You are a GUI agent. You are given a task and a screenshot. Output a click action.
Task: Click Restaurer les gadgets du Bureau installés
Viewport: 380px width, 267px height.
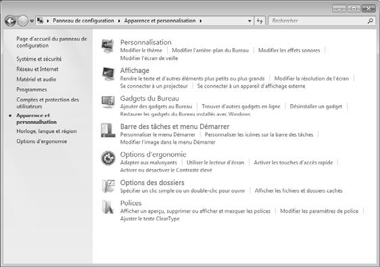click(185, 114)
